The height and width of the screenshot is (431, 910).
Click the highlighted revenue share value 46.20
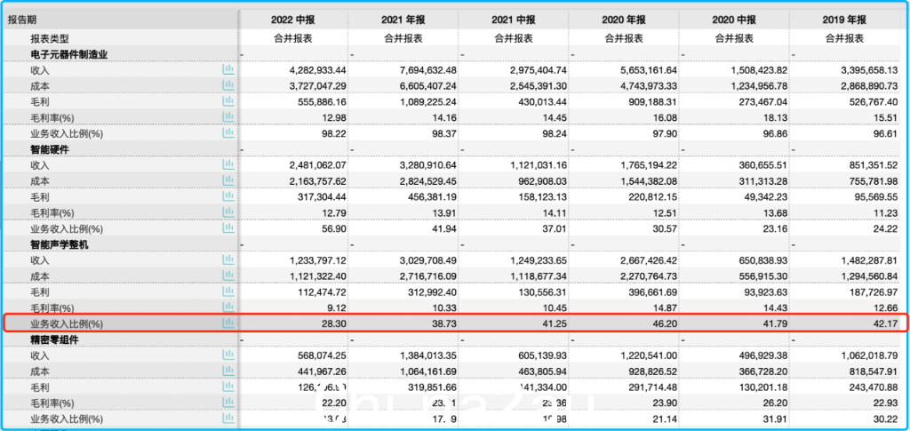click(x=667, y=323)
